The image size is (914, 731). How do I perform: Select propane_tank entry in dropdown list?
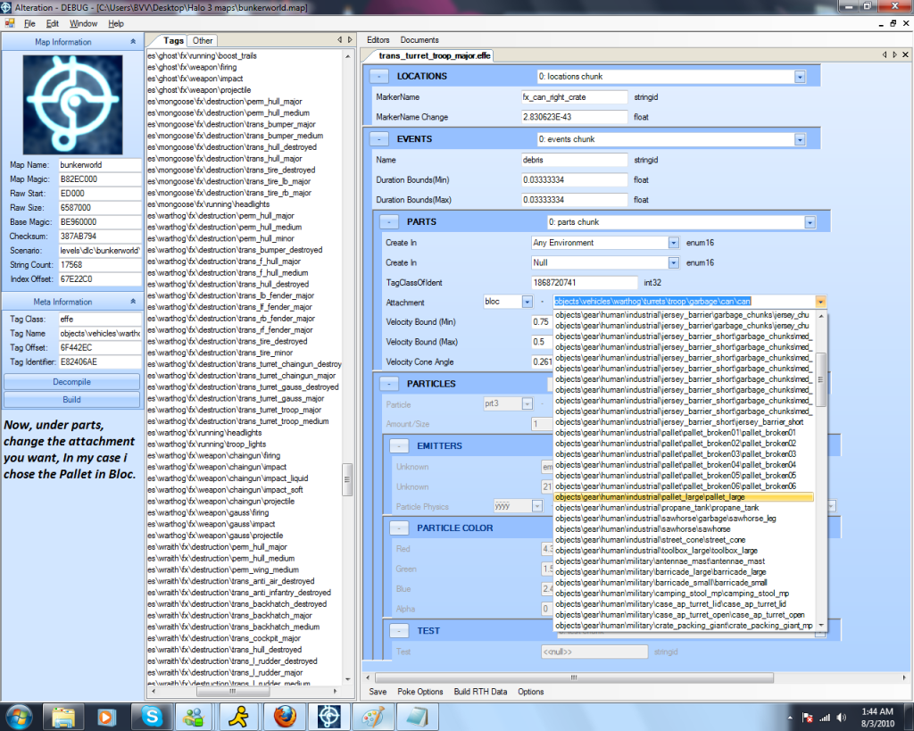click(x=683, y=508)
